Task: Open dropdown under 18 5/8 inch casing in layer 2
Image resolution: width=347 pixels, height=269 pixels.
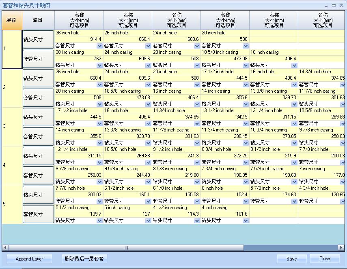Action: click(x=148, y=104)
